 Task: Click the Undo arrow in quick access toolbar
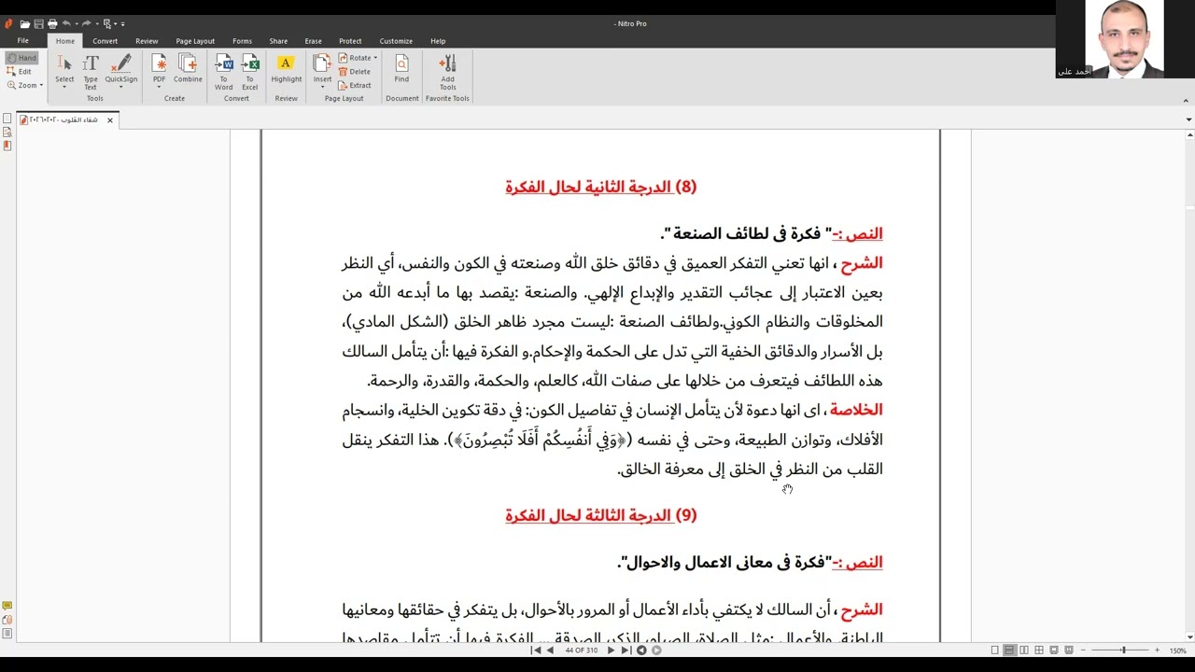[66, 23]
